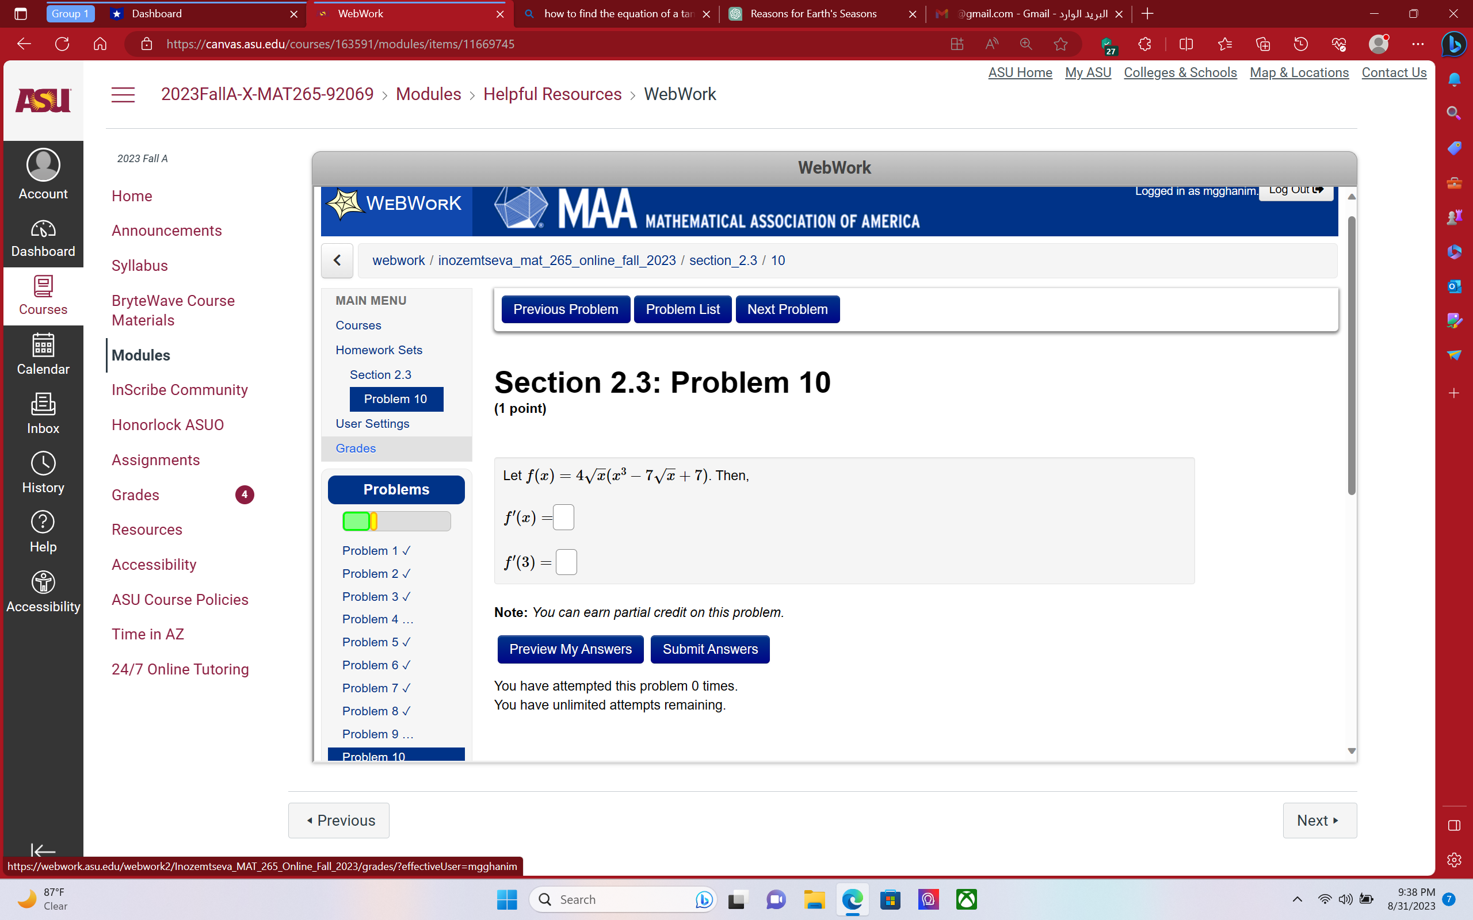Go to Next Problem
Image resolution: width=1473 pixels, height=920 pixels.
[x=787, y=309]
